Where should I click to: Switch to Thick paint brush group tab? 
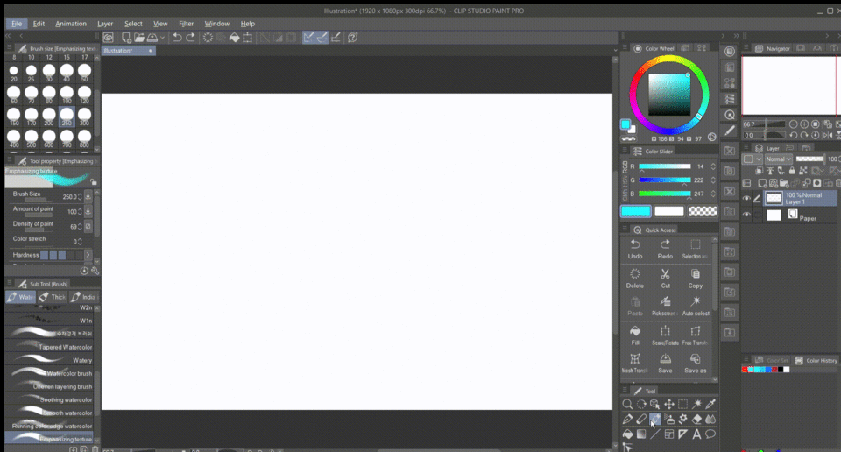(52, 297)
